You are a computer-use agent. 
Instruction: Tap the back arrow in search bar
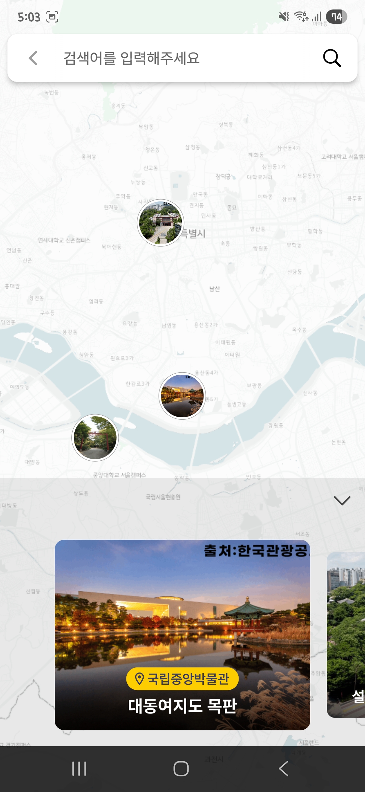point(33,58)
